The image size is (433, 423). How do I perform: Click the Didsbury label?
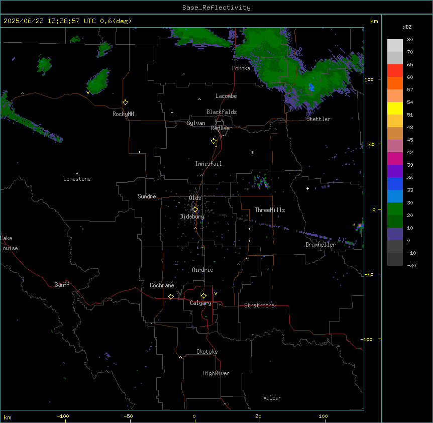click(192, 217)
